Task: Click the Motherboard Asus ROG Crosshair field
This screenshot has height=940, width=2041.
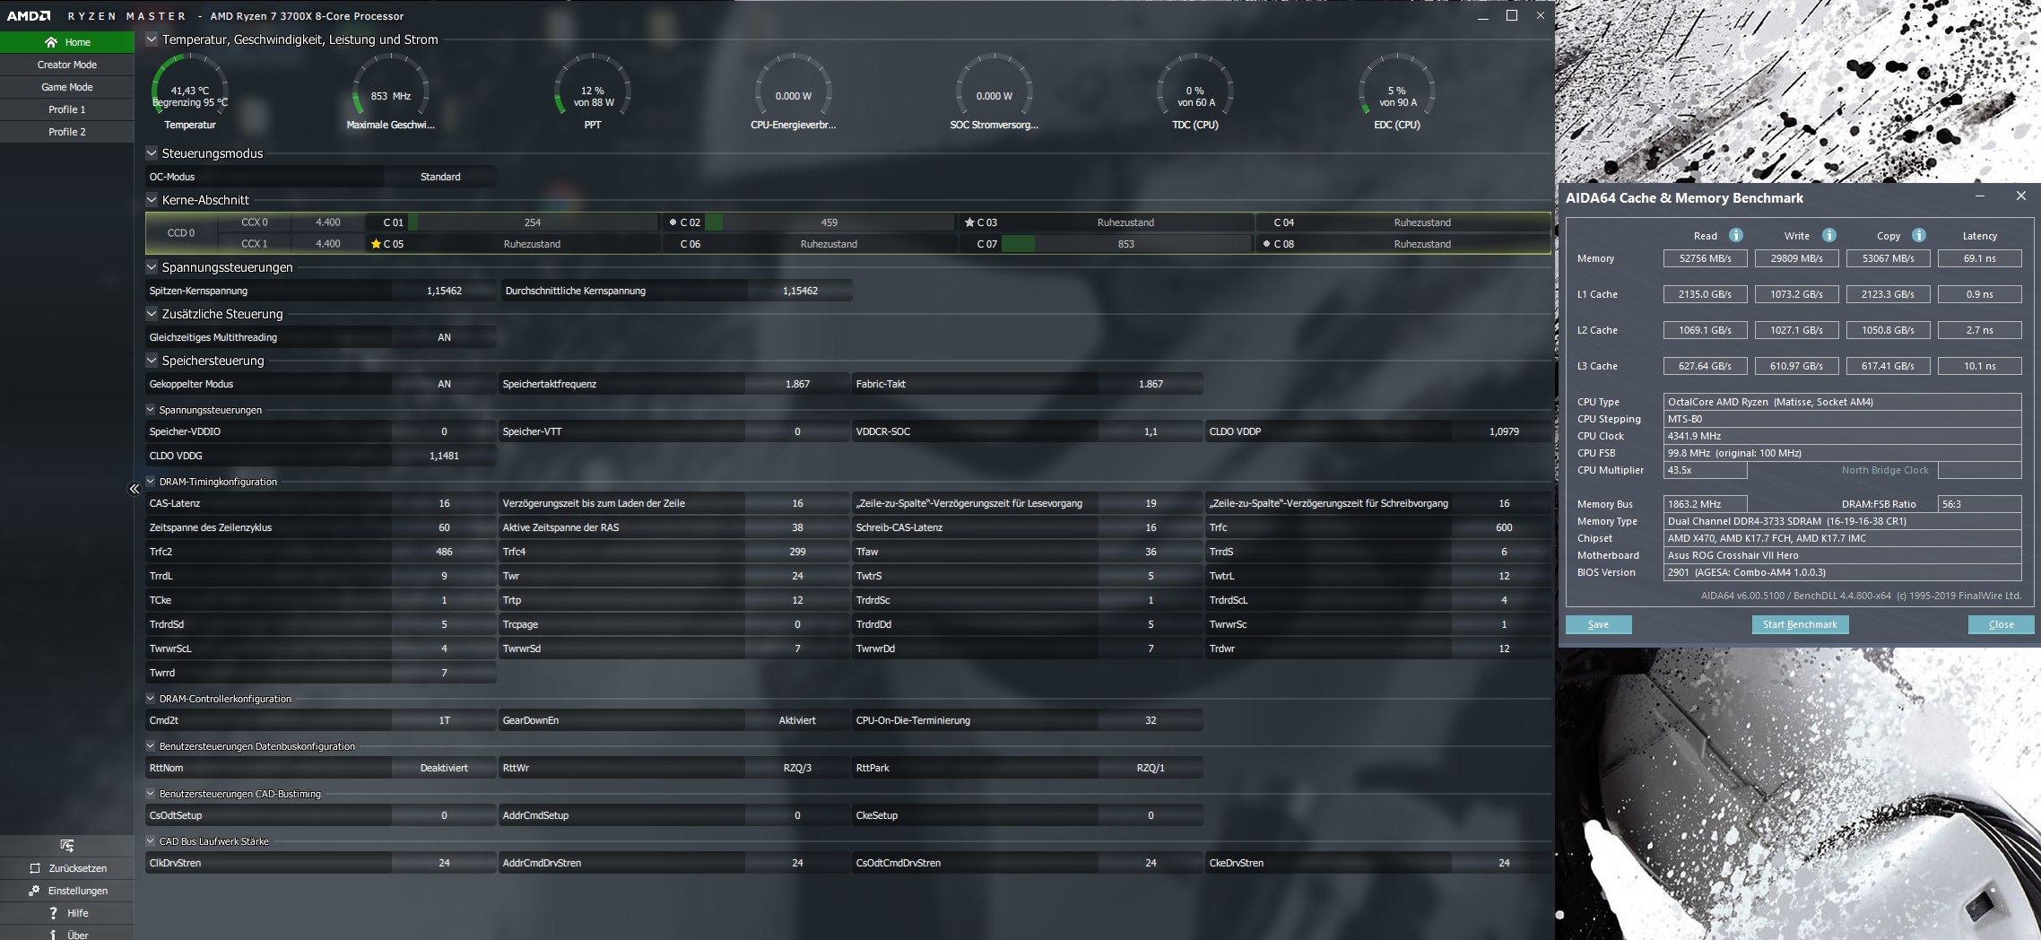Action: 1842,555
